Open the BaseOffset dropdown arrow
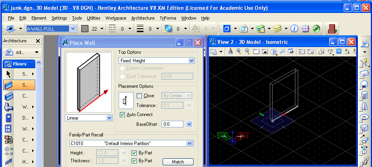Viewport: 372px width, 167px height. click(x=189, y=124)
